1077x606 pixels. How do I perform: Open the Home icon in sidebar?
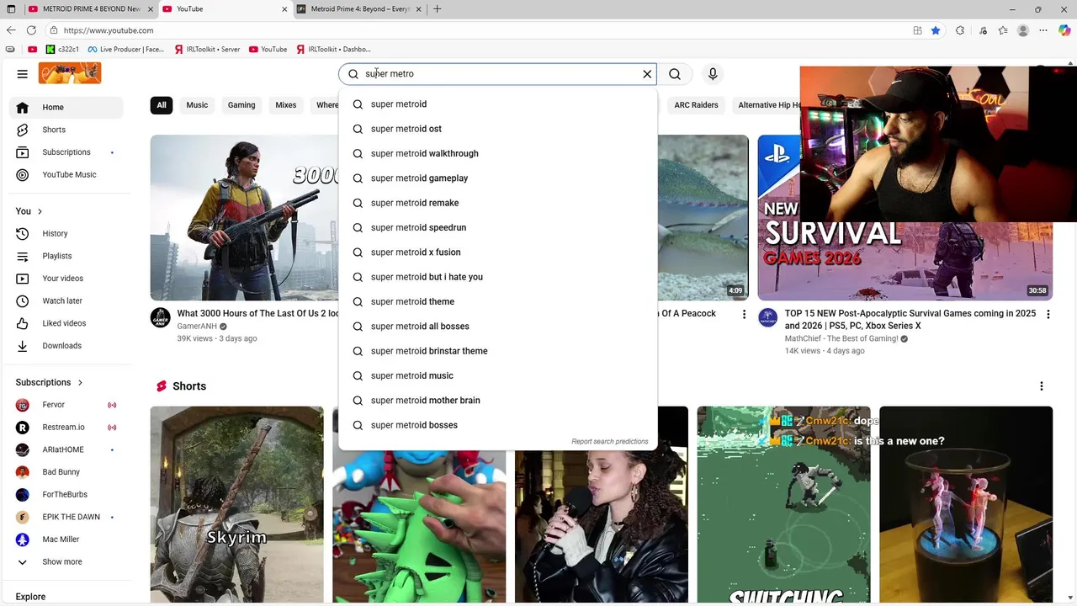pyautogui.click(x=23, y=108)
